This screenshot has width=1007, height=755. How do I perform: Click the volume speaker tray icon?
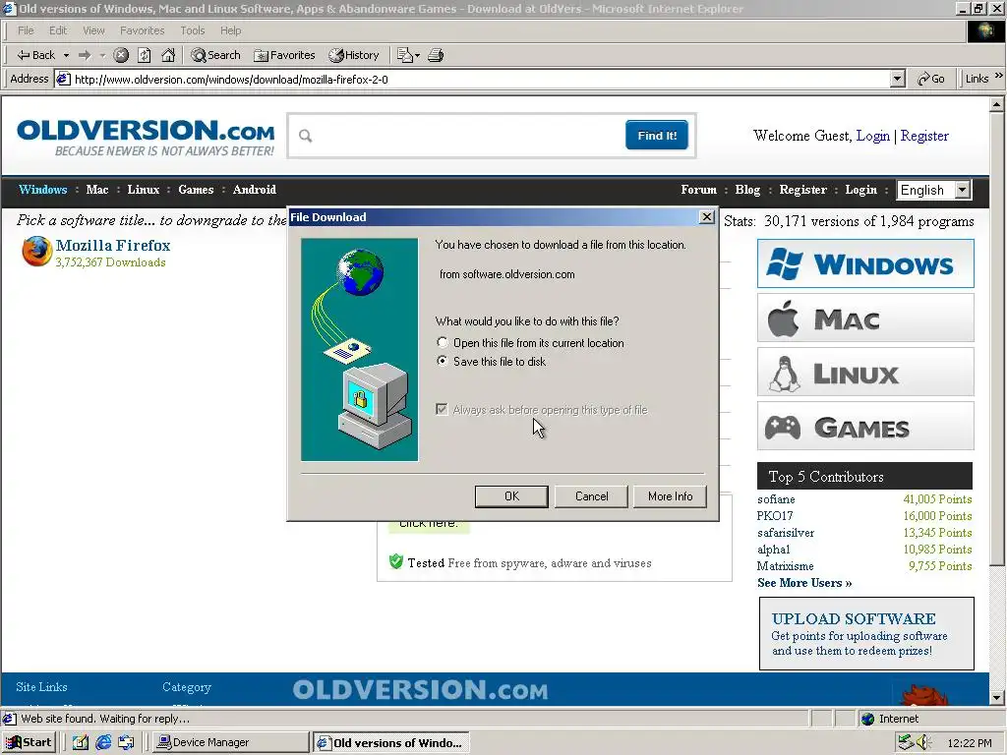pos(922,742)
